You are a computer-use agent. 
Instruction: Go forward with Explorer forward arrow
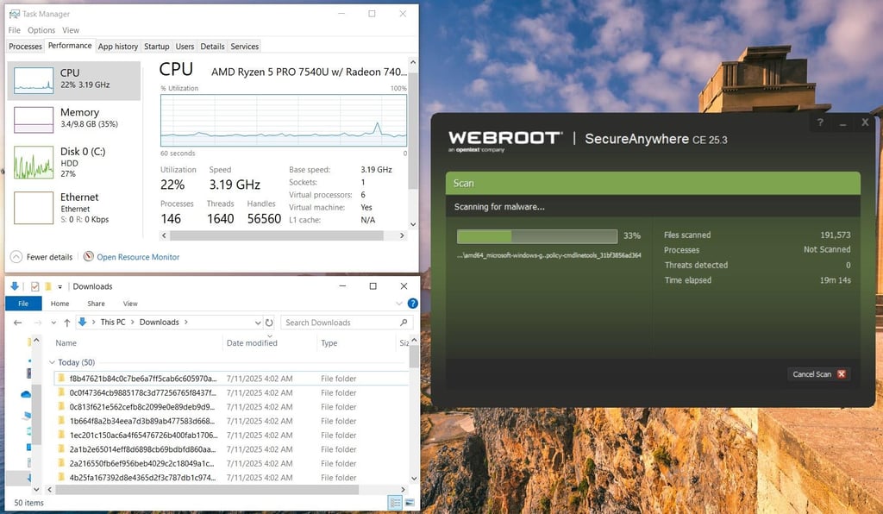[x=38, y=323]
